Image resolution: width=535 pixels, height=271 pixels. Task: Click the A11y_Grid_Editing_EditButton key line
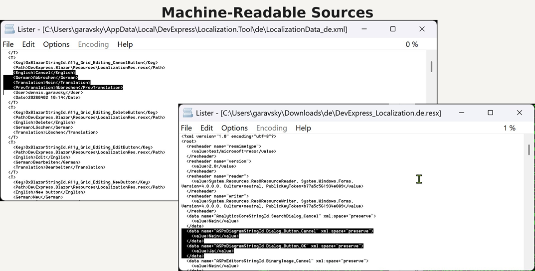click(83, 147)
